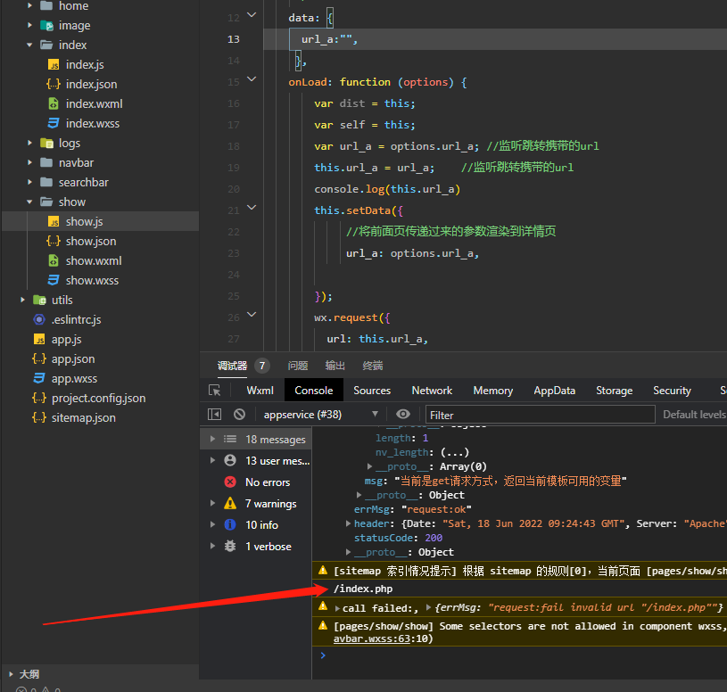Open app.json file
Screen dimensions: 727x692
[x=73, y=358]
